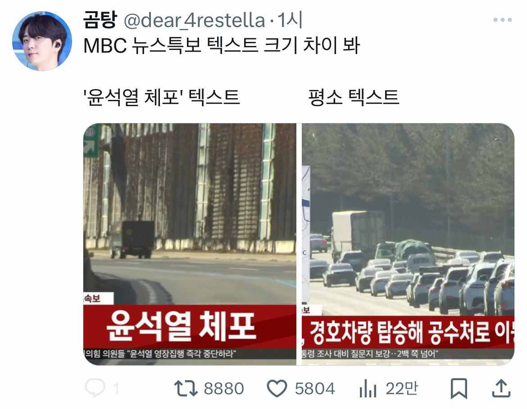527x409 pixels.
Task: Click the reply count 1
Action: click(116, 389)
